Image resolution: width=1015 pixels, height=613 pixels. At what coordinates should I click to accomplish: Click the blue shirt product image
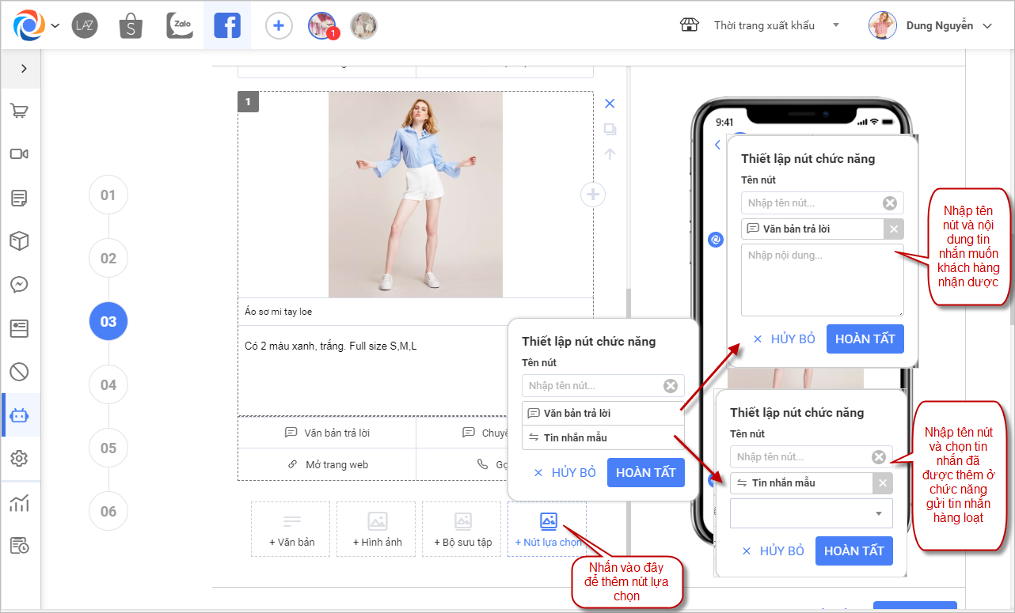click(x=416, y=195)
